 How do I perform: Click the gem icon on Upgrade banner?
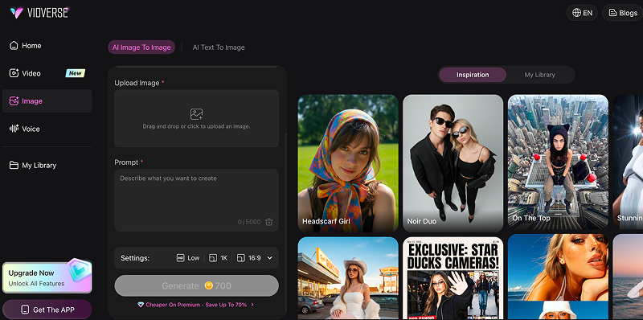click(79, 270)
